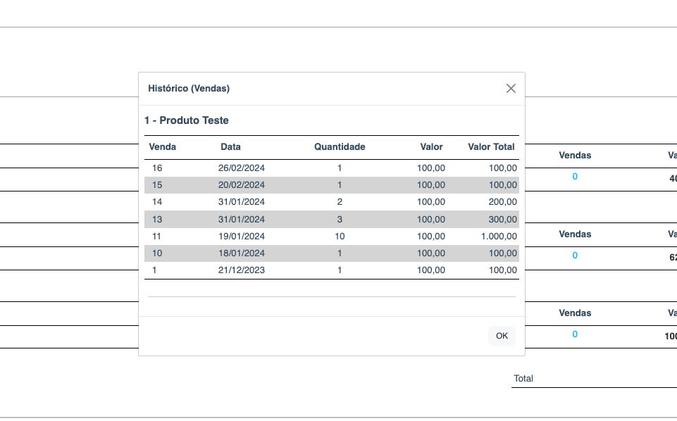The image size is (677, 421).
Task: Click quantity 10 in sale 11 row
Action: click(x=340, y=236)
